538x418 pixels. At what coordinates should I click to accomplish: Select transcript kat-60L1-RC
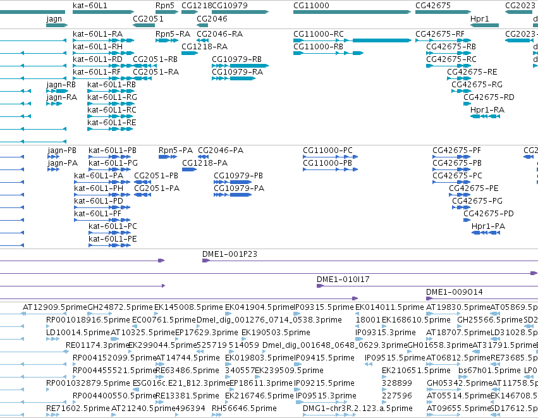pos(110,116)
